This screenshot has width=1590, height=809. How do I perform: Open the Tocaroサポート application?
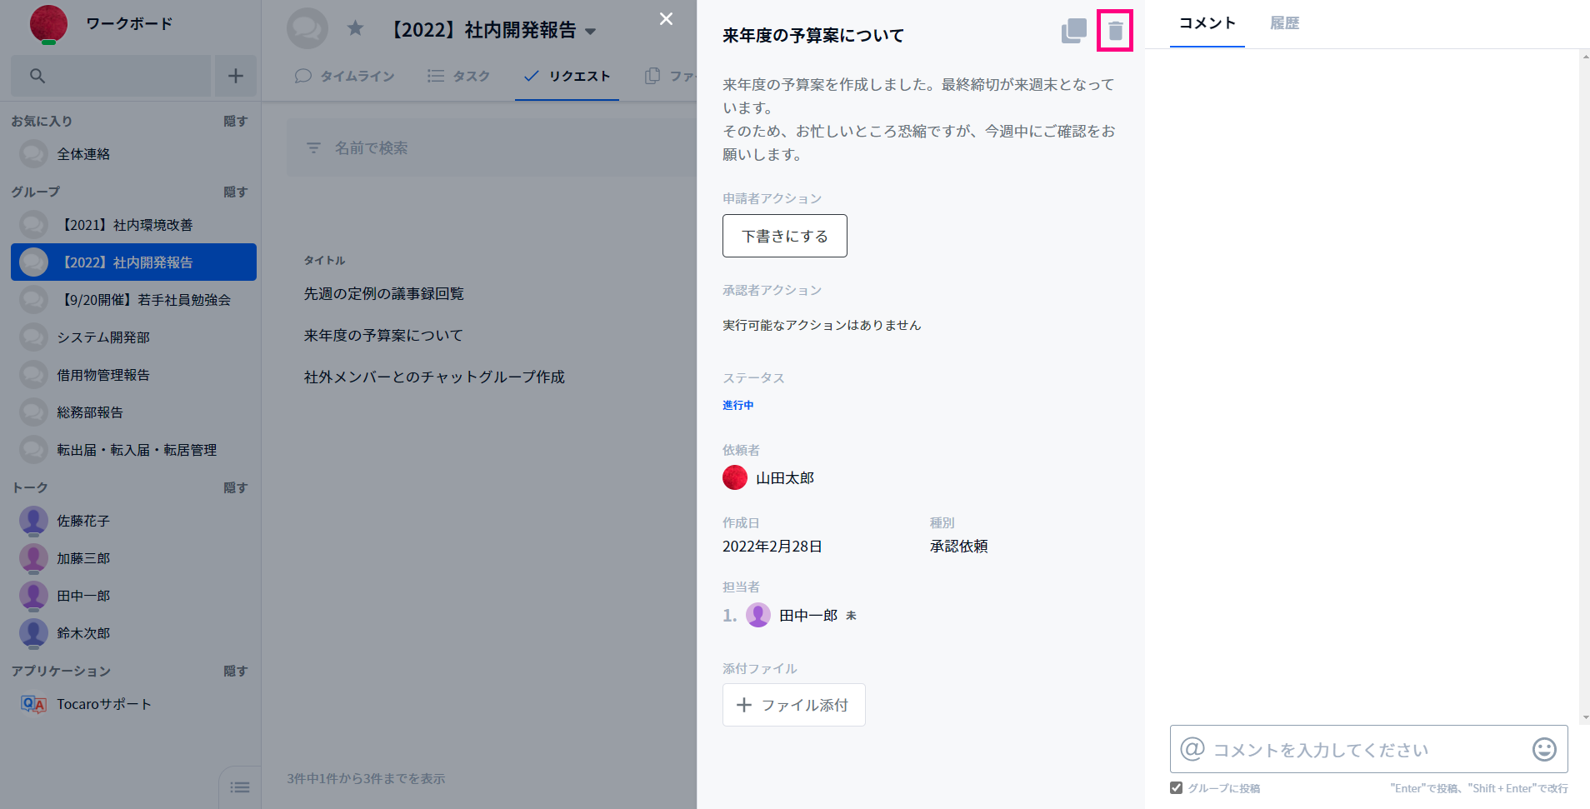tap(133, 704)
